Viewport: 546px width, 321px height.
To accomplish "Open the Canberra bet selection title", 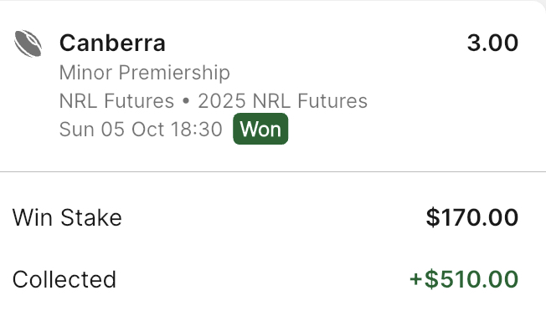I will (112, 43).
